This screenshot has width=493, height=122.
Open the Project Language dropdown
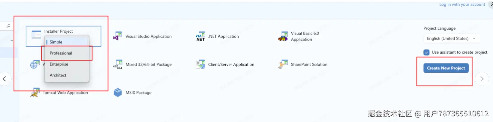coord(451,38)
